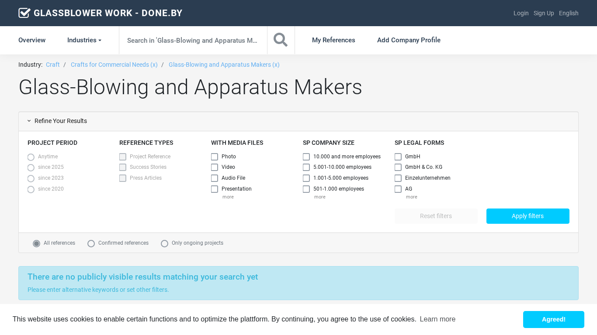This screenshot has width=597, height=335.
Task: Choose Only ongoing projects radio option
Action: (165, 243)
